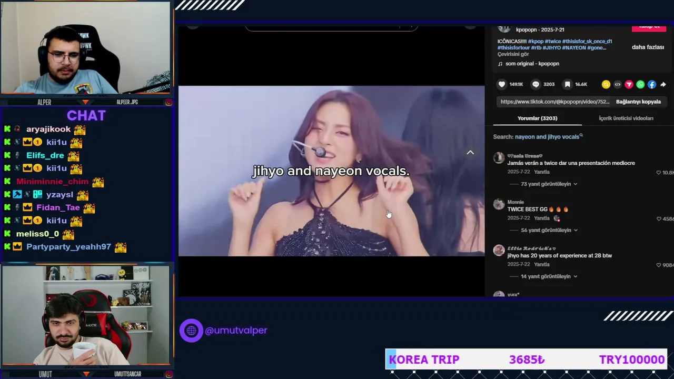Send to friends with the red paper-plane icon
Image resolution: width=674 pixels, height=379 pixels.
click(x=629, y=84)
